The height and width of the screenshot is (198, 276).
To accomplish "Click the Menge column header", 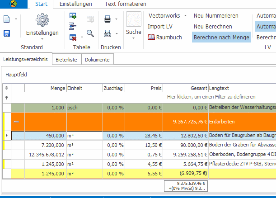I will 46,88.
